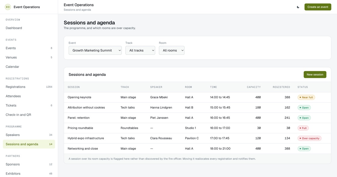Expand the All rooms dropdown
Image resolution: width=337 pixels, height=177 pixels.
pyautogui.click(x=172, y=50)
